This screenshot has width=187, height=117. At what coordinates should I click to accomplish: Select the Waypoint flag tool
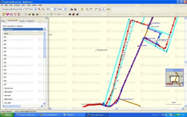pyautogui.click(x=96, y=9)
